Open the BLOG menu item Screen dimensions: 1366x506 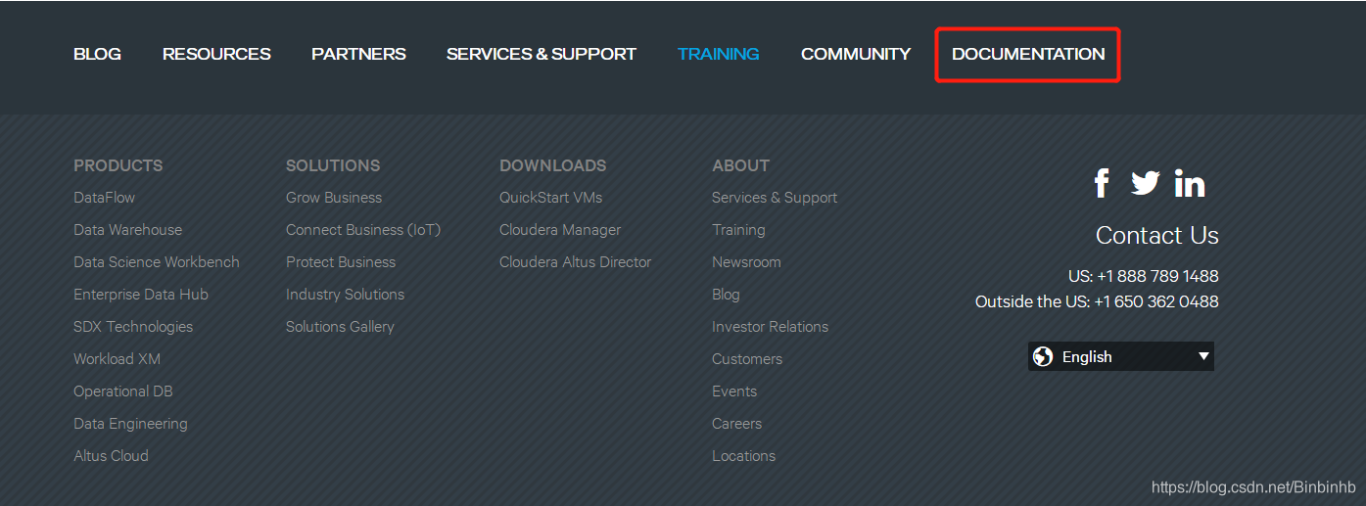(x=97, y=54)
